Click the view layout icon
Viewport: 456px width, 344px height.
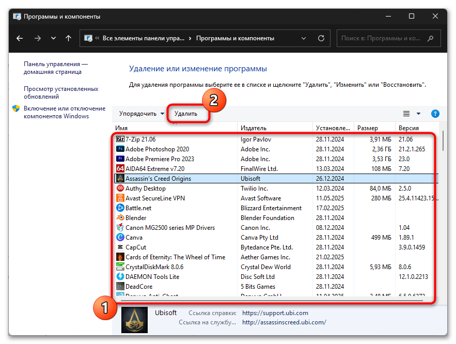click(x=406, y=114)
